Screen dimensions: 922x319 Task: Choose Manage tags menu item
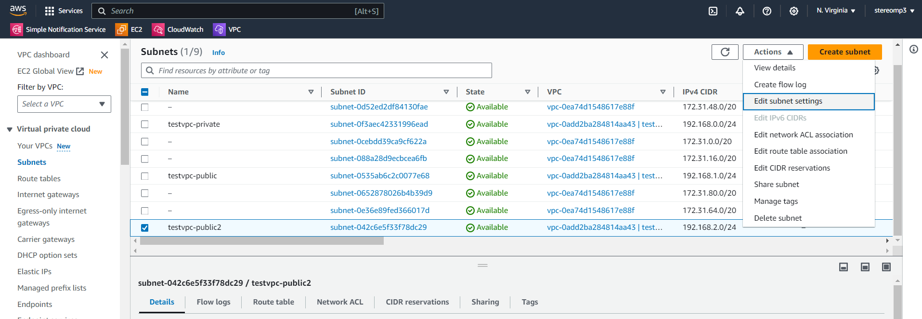click(x=808, y=201)
